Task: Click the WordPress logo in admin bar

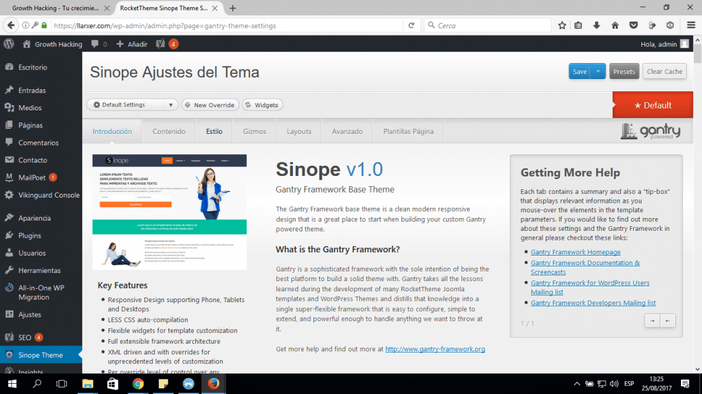Action: (8, 44)
